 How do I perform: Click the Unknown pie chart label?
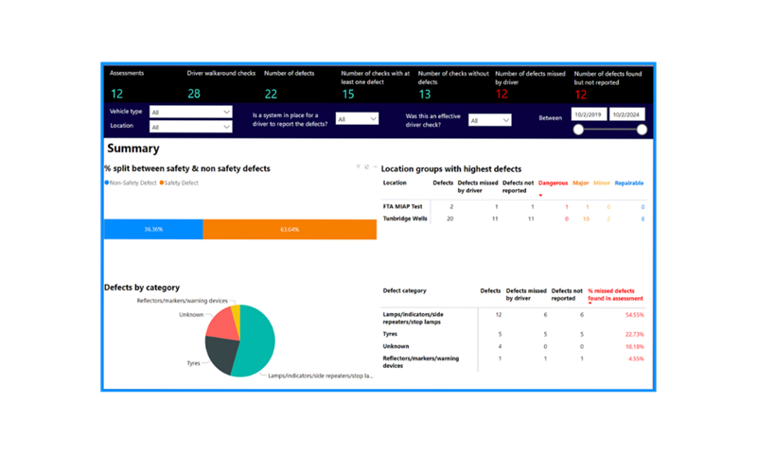tap(191, 315)
